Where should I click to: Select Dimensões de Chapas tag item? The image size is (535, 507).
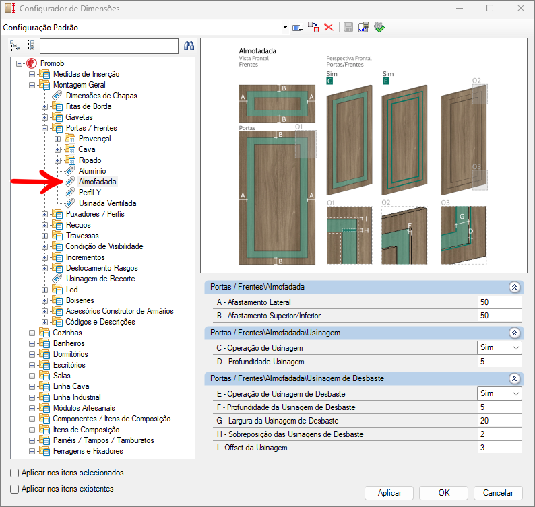tap(101, 96)
